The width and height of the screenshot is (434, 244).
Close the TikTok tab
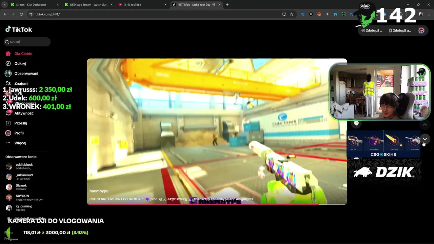pyautogui.click(x=219, y=5)
